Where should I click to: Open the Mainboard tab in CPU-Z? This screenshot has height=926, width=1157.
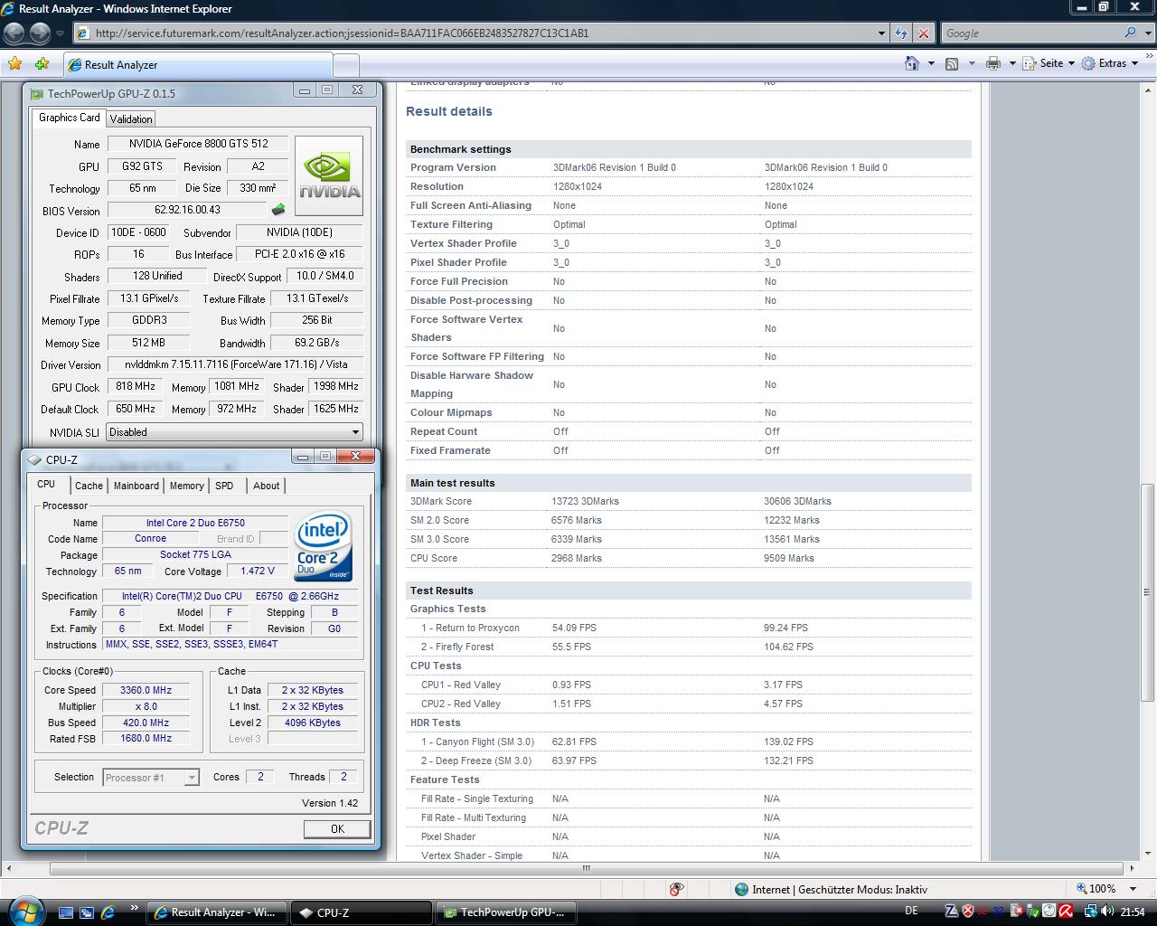[x=136, y=486]
